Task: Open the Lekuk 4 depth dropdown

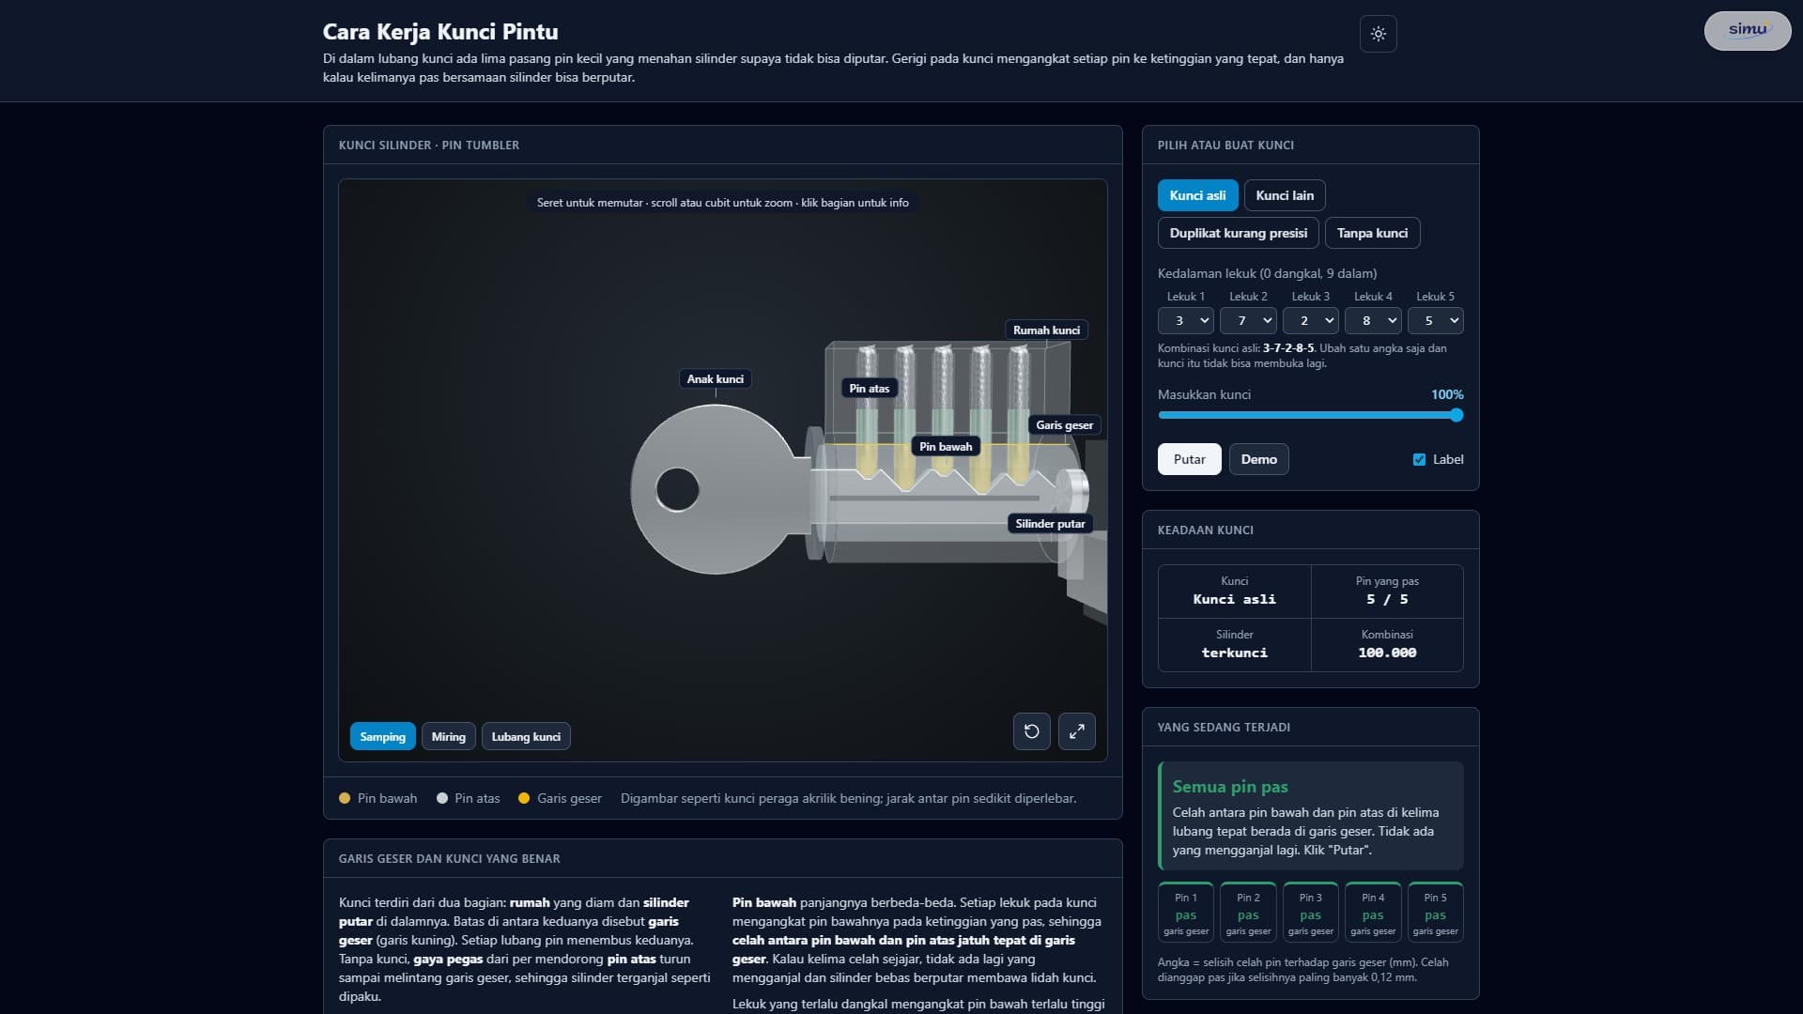Action: point(1373,320)
